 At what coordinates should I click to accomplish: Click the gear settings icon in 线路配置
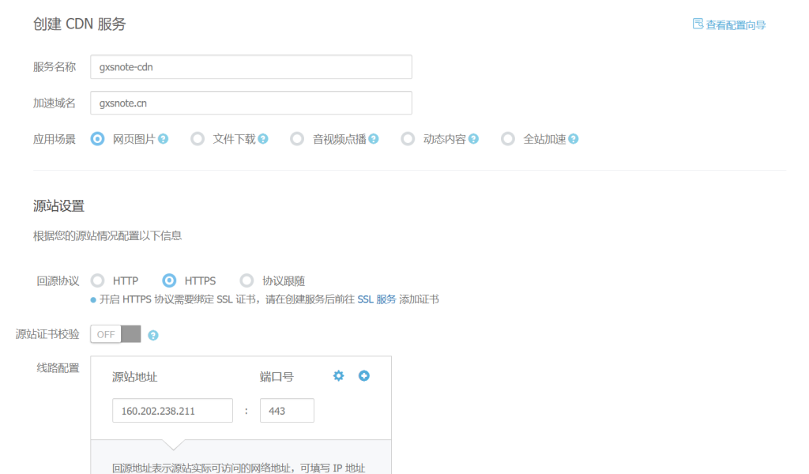pyautogui.click(x=338, y=375)
